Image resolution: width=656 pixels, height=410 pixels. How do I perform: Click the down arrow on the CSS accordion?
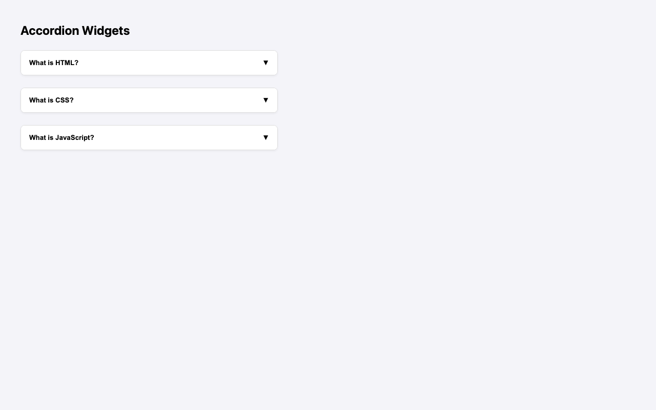click(x=265, y=100)
